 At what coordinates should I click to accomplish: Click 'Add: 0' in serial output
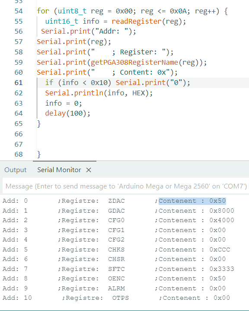[15, 201]
